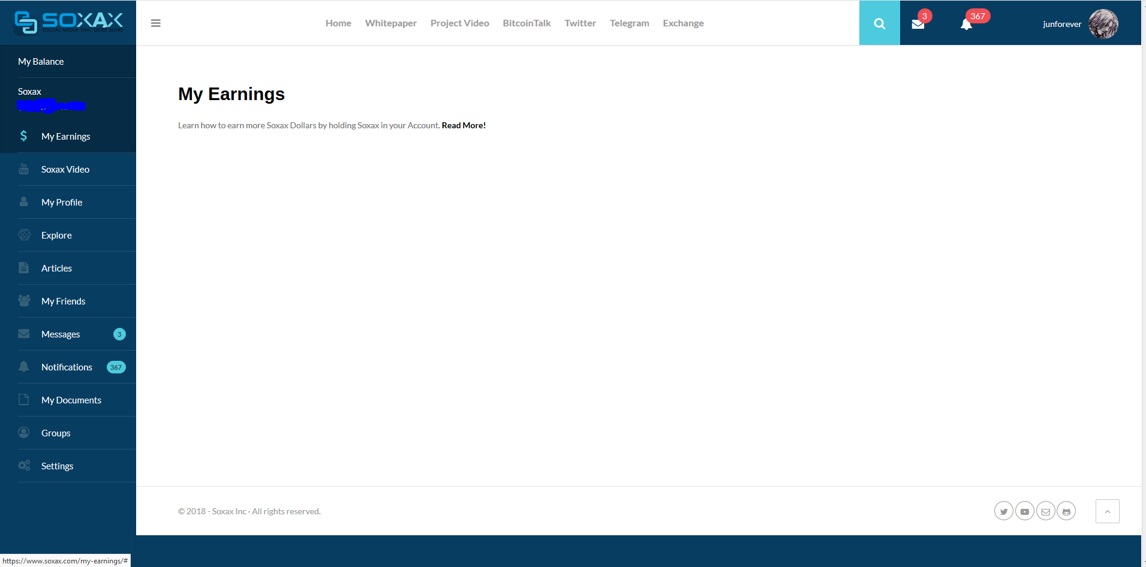Open the bell notifications icon in header

coord(966,25)
